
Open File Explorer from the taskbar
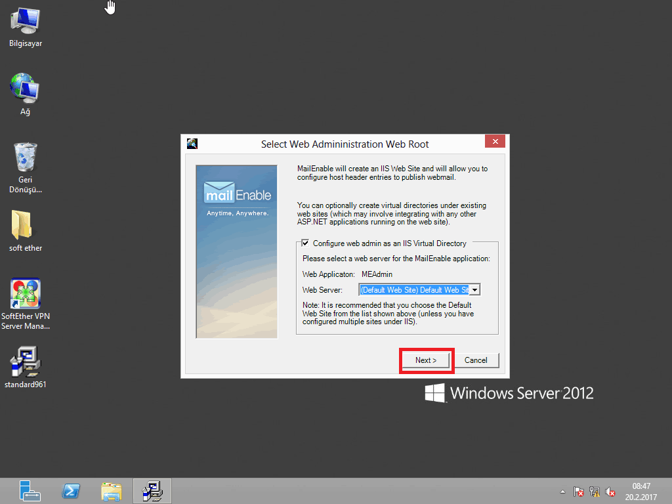[x=112, y=491]
